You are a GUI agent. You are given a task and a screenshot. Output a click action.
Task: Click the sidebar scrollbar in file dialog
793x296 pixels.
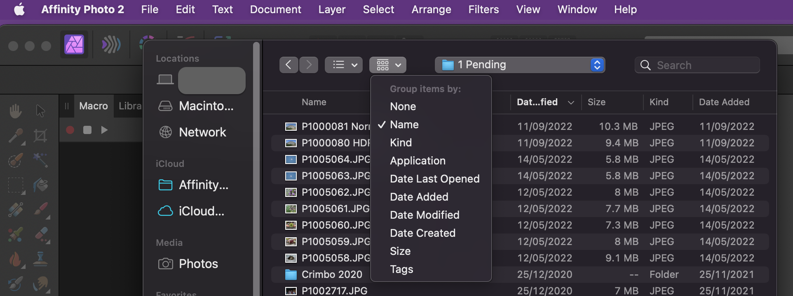coord(256,169)
